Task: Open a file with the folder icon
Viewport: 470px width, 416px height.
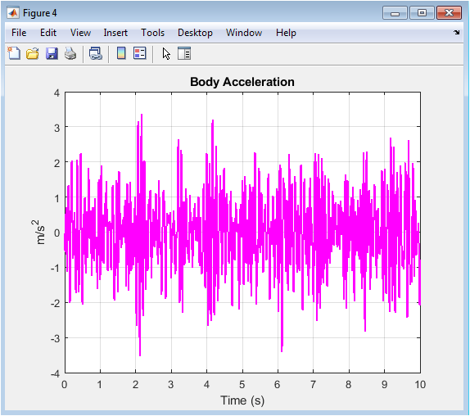Action: (x=33, y=54)
